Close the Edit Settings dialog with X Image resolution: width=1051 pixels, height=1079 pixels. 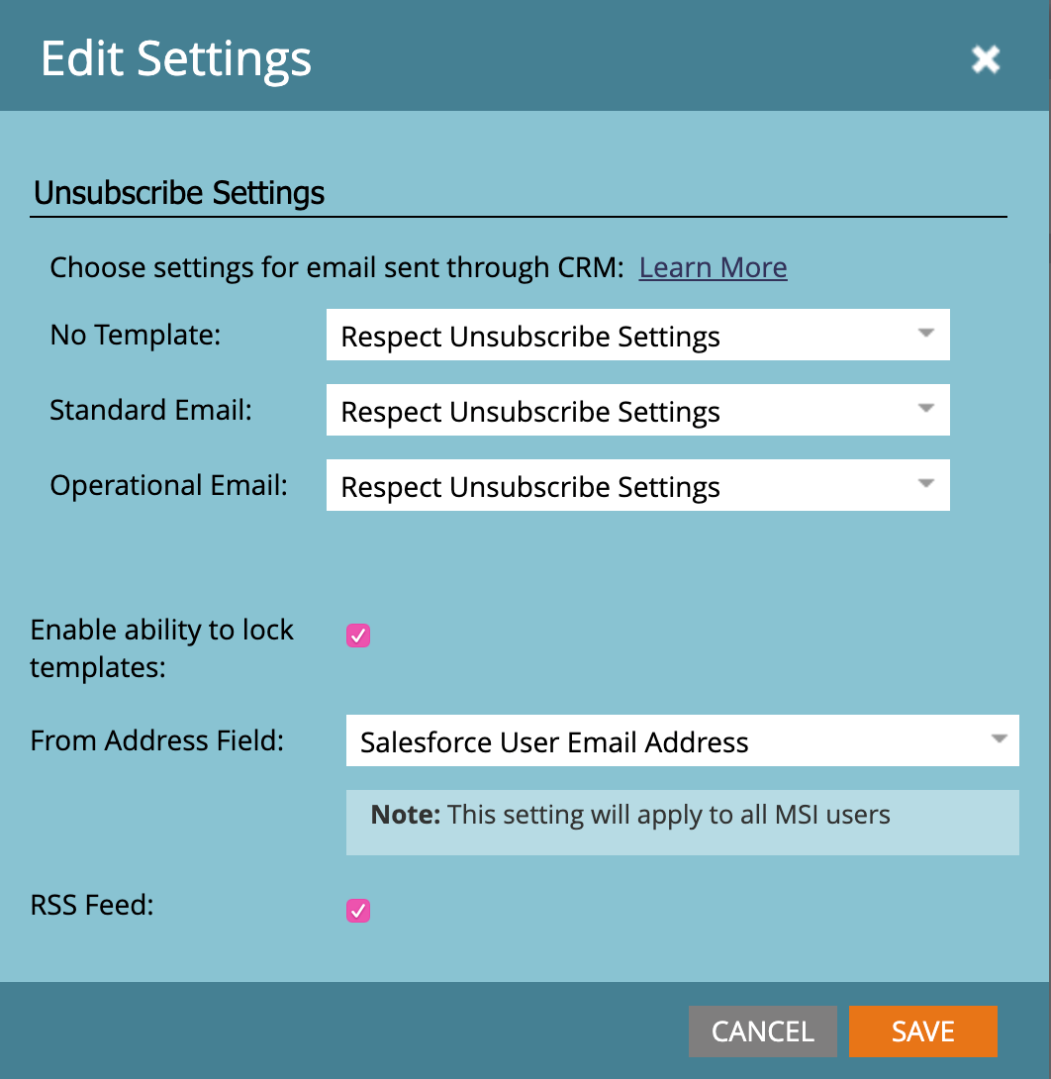(985, 59)
